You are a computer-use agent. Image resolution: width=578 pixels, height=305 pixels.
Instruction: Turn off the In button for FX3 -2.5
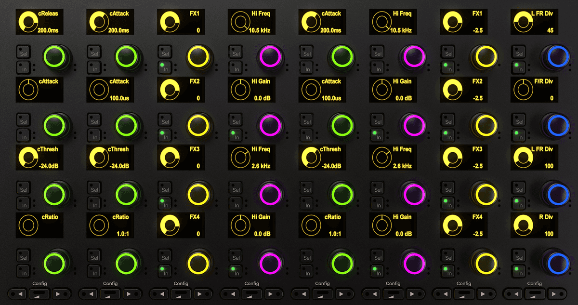[x=447, y=203]
